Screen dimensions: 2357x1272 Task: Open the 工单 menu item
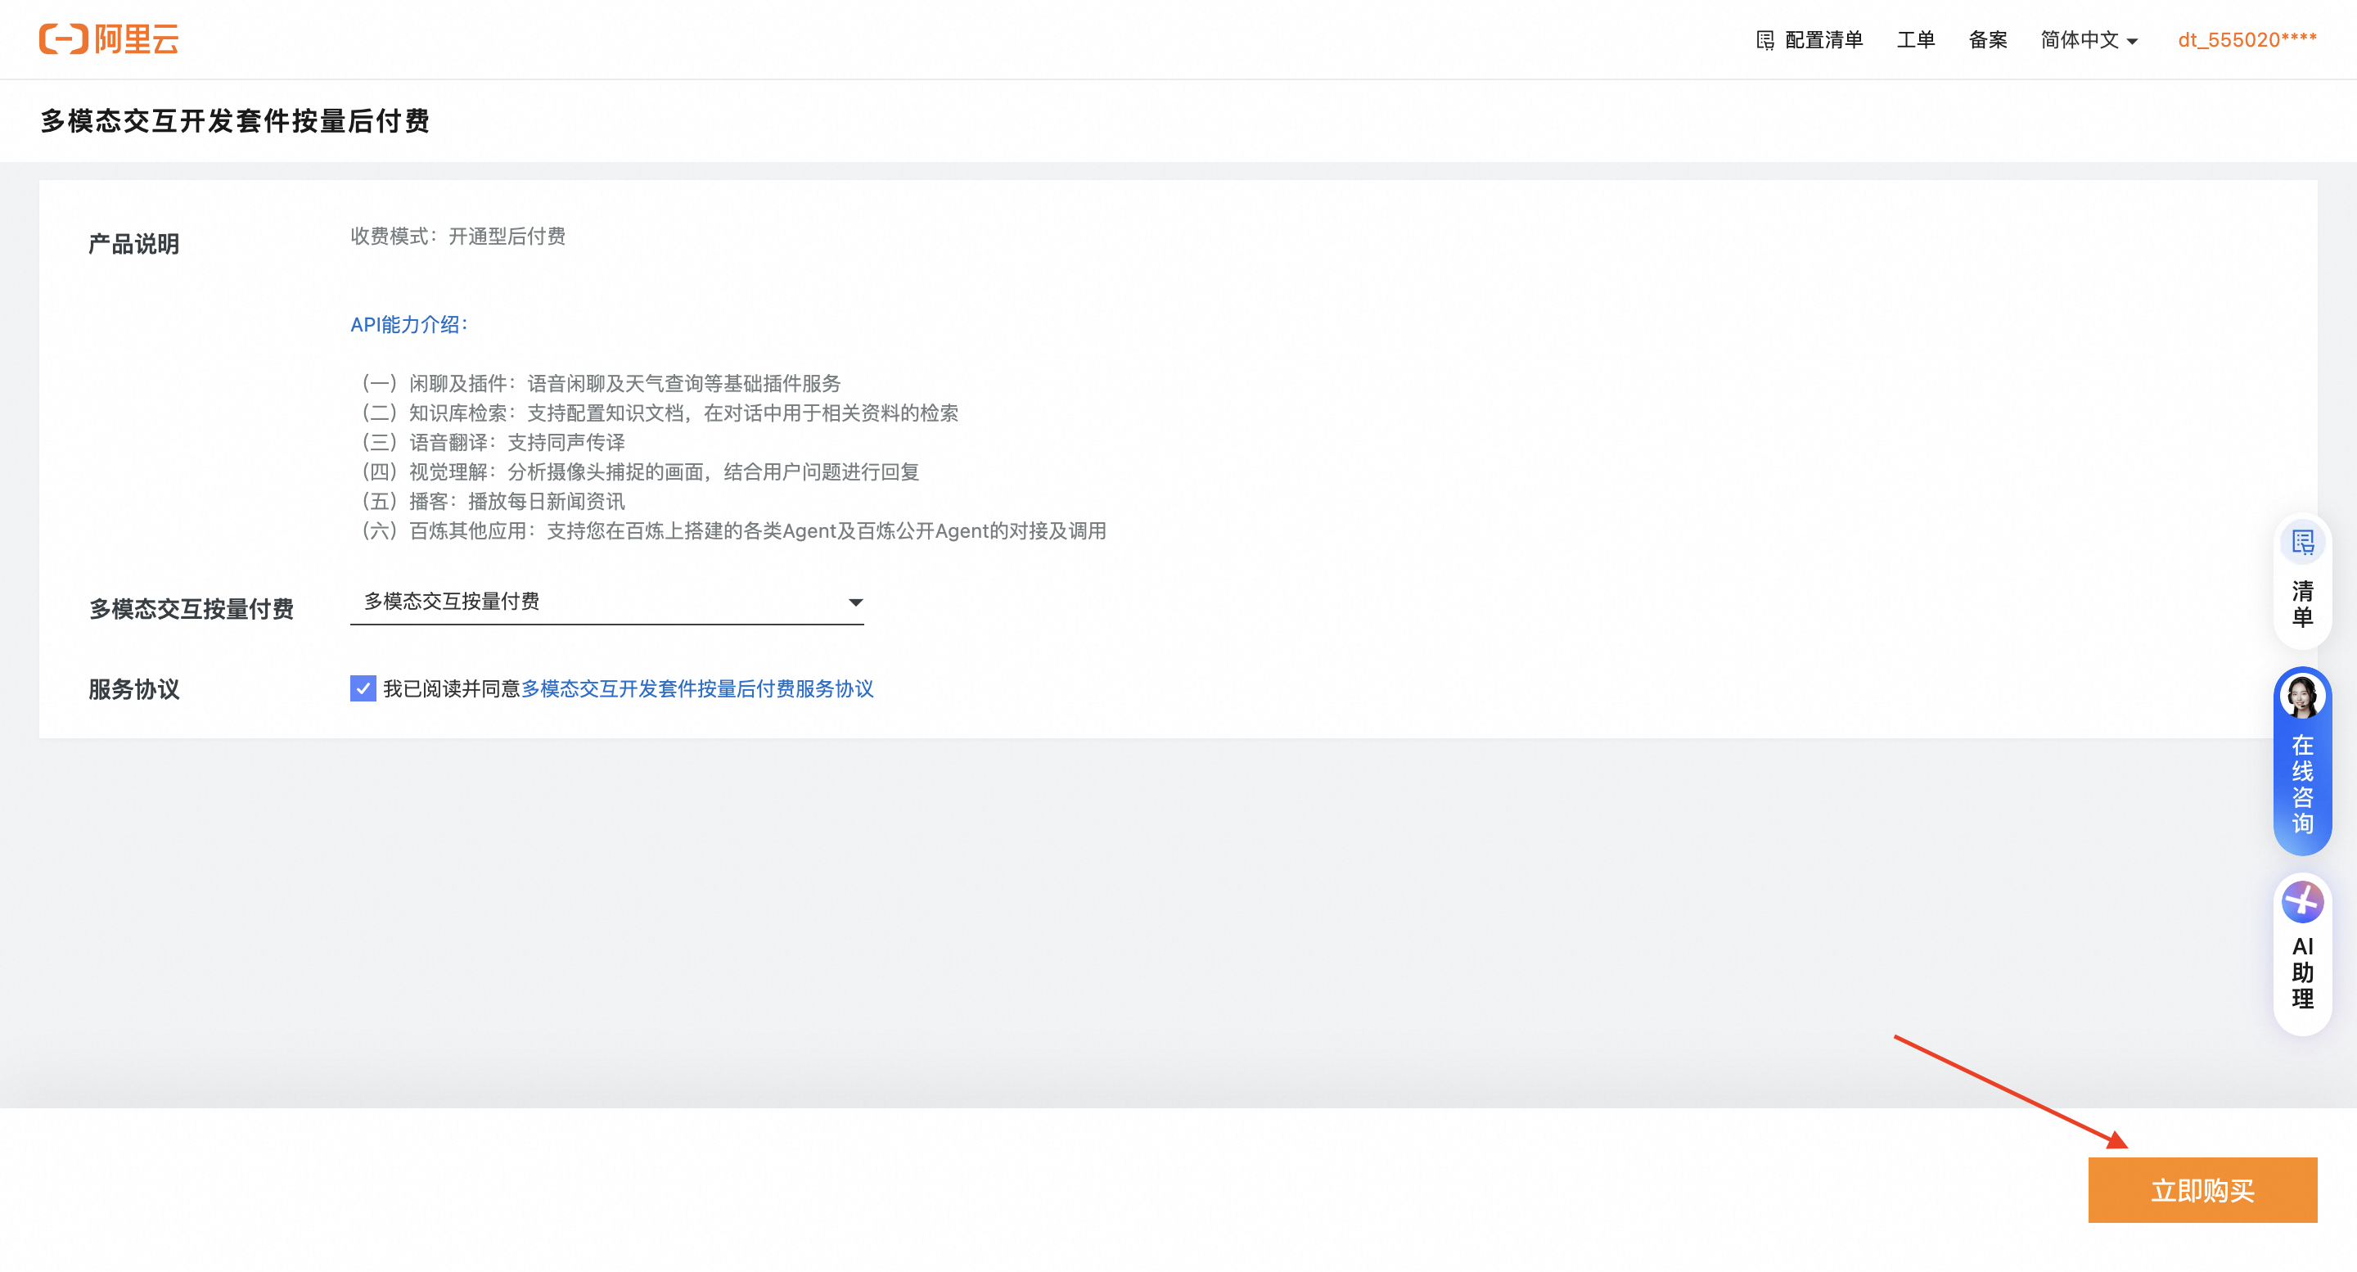coord(1915,40)
